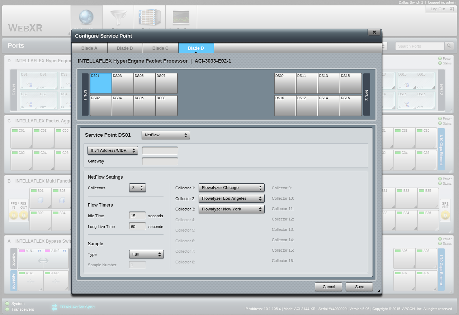Click the Power LED of blade D
The image size is (459, 315).
coord(440,59)
